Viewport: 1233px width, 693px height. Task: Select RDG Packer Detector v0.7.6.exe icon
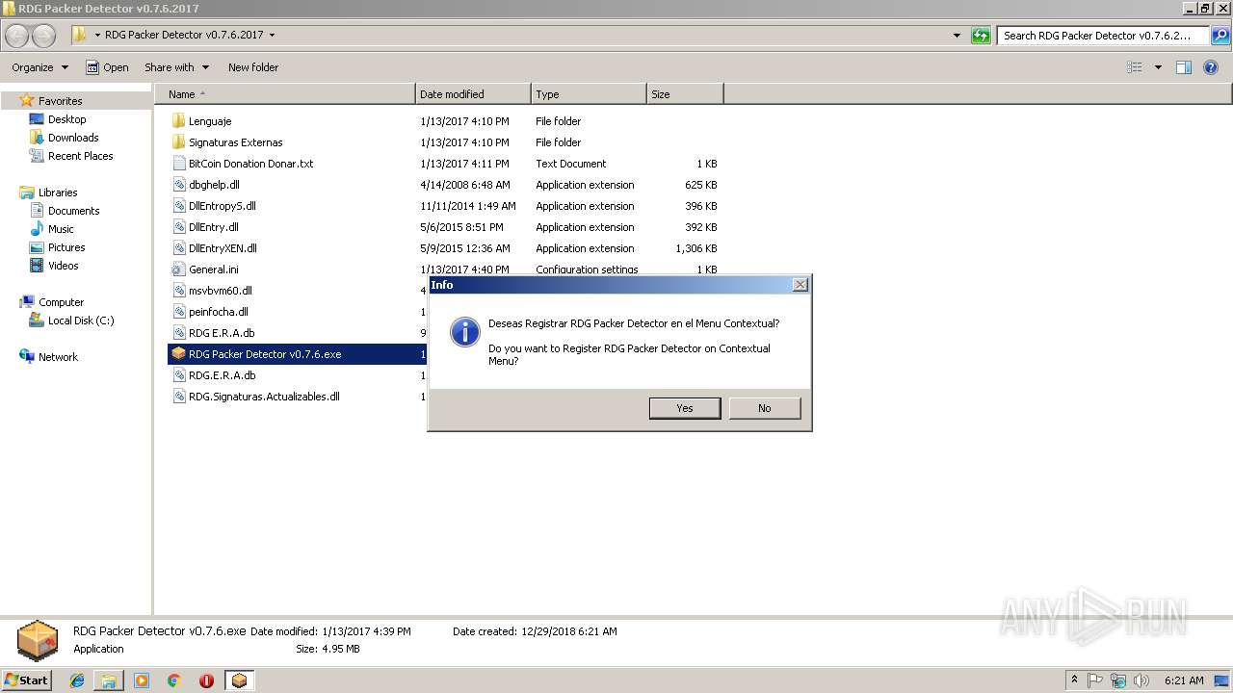(178, 354)
